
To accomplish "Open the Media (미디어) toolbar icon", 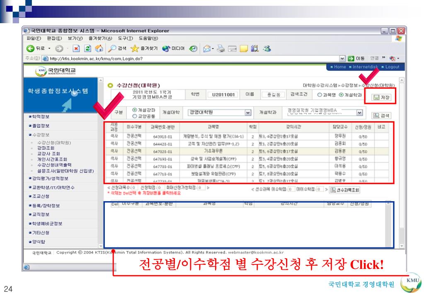I will 166,48.
